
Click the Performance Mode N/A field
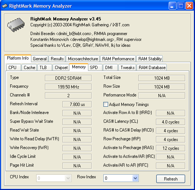point(162,95)
